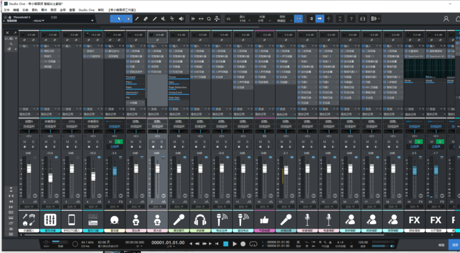Click the channel 2 volume fader handle
This screenshot has width=460, height=253.
[50, 178]
